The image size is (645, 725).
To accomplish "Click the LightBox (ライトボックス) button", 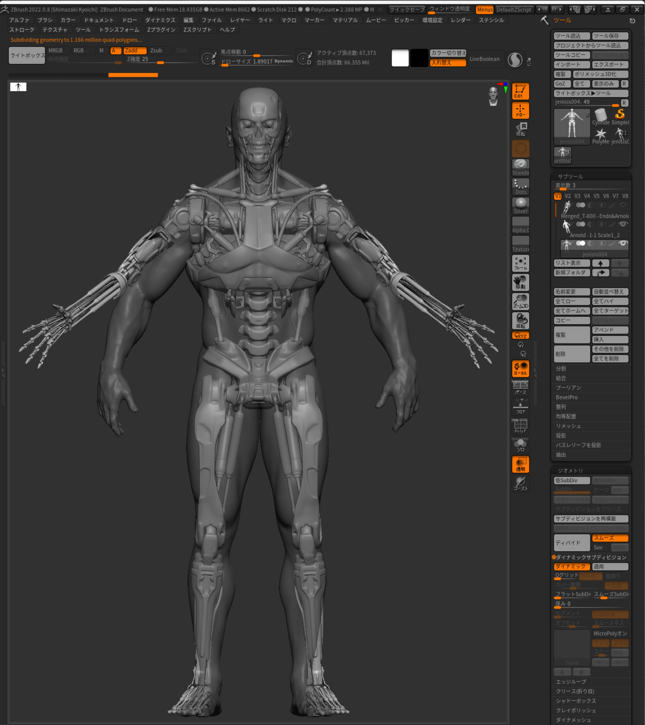I will (x=27, y=55).
